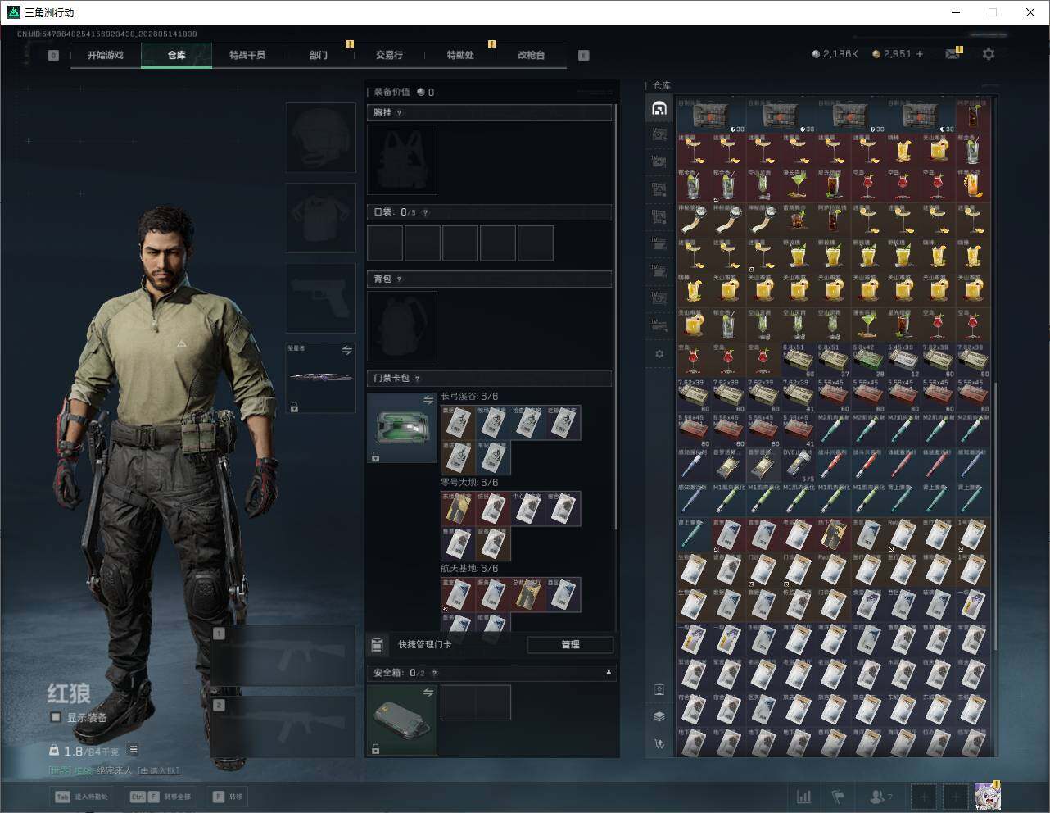The width and height of the screenshot is (1050, 813).
Task: Expand the weight details list icon
Action: point(133,750)
